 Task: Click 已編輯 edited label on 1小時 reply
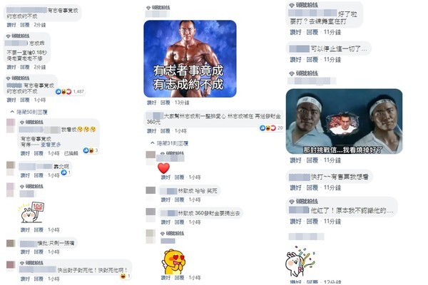tap(71, 153)
